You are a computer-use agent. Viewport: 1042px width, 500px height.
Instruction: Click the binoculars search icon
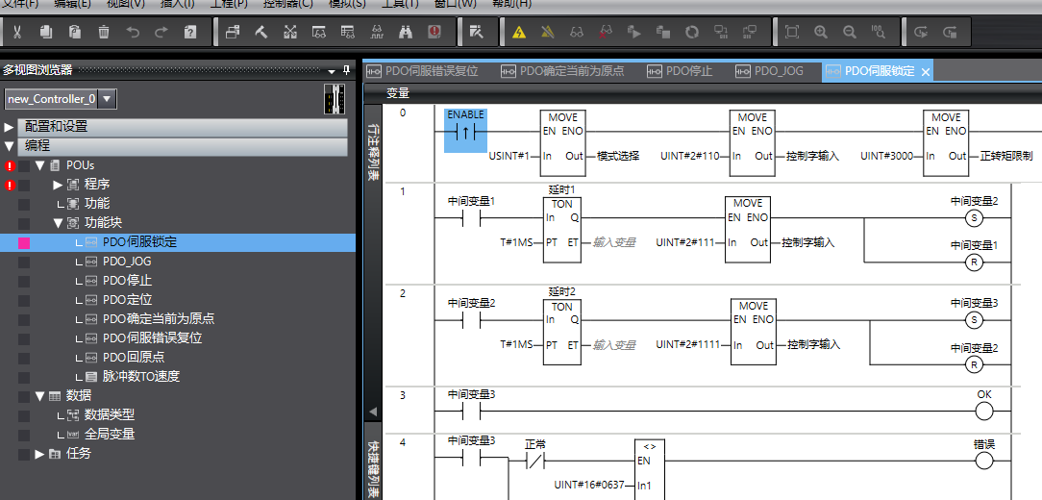point(406,33)
